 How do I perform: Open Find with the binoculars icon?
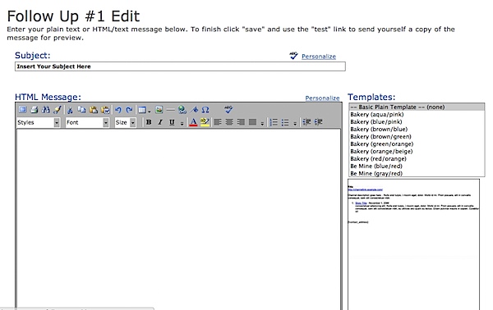coord(45,110)
